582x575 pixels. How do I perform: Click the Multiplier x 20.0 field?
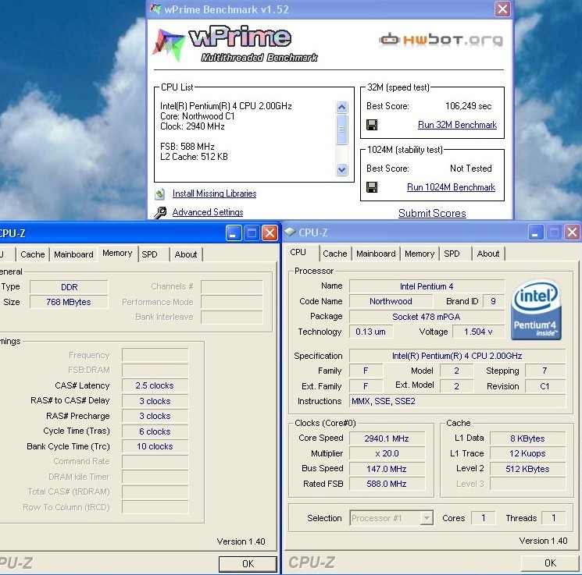point(387,453)
